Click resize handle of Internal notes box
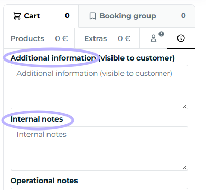Image resolution: width=206 pixels, height=190 pixels. [184, 167]
